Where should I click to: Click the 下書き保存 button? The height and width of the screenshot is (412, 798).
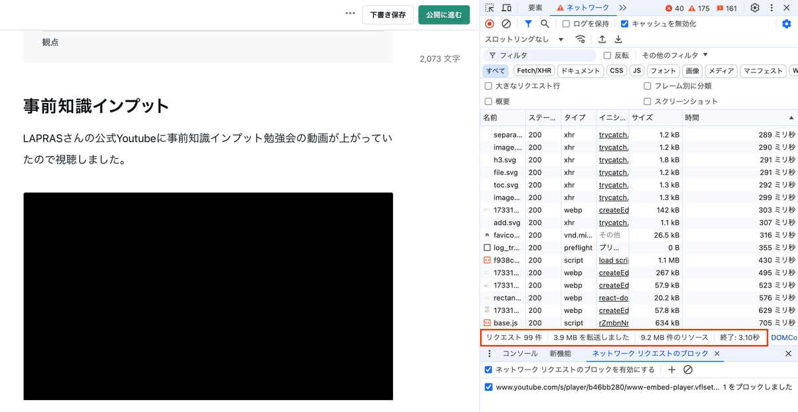point(388,15)
